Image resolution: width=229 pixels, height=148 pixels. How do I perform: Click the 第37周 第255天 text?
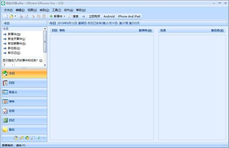129,23
